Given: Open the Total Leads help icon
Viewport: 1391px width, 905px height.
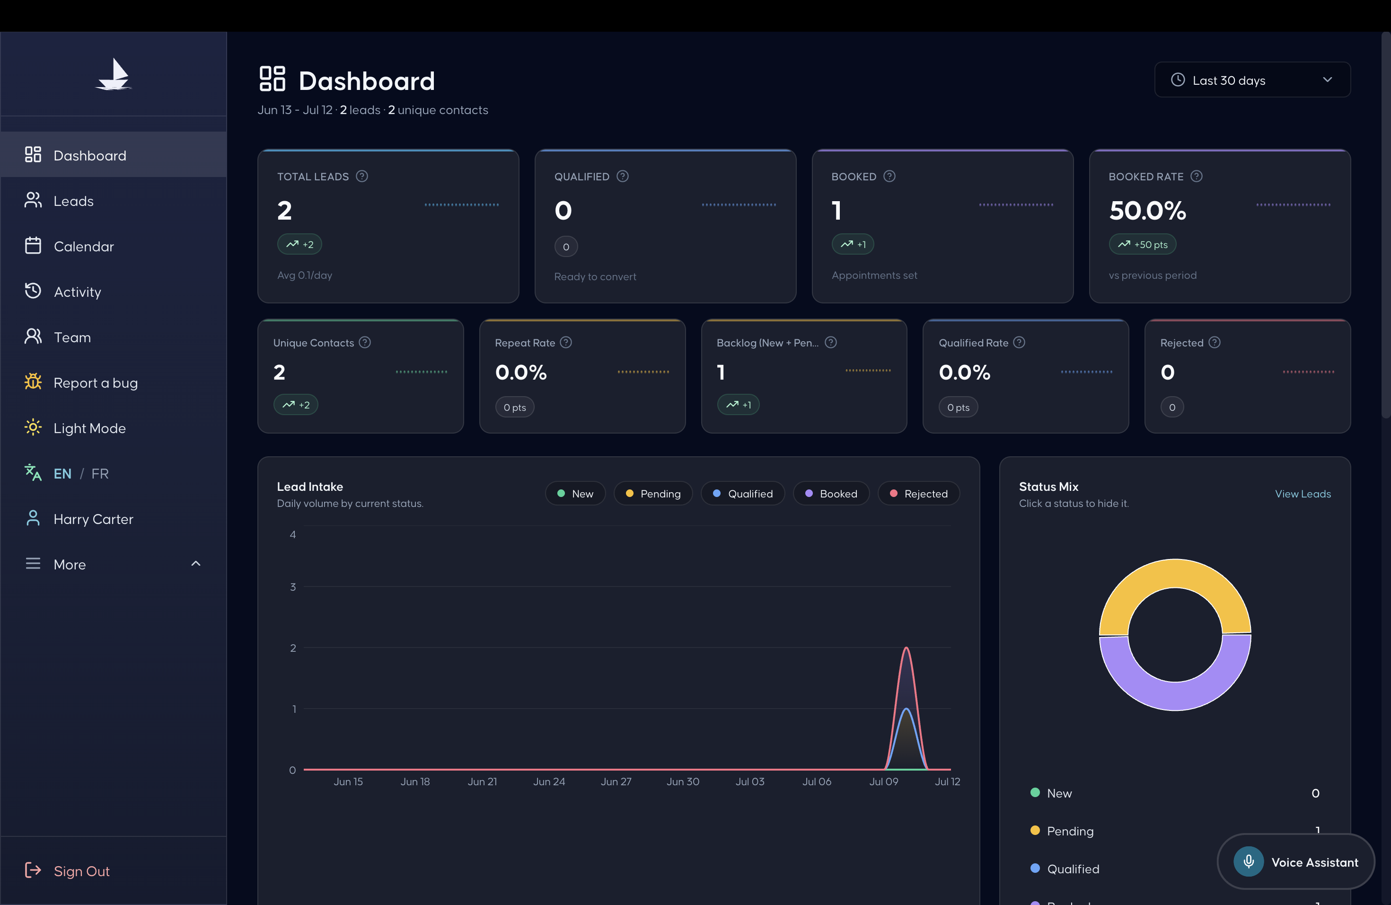Looking at the screenshot, I should (x=362, y=176).
